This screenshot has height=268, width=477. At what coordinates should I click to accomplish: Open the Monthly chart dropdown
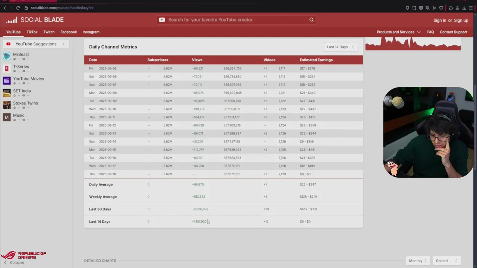(418, 261)
